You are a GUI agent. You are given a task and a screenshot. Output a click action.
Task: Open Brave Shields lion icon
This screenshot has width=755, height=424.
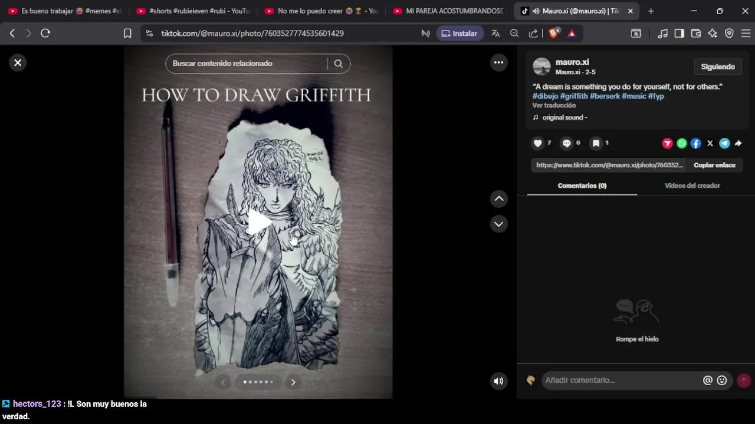click(554, 34)
